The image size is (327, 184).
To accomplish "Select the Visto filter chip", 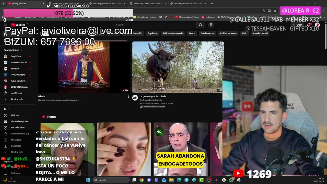I will click(x=244, y=33).
